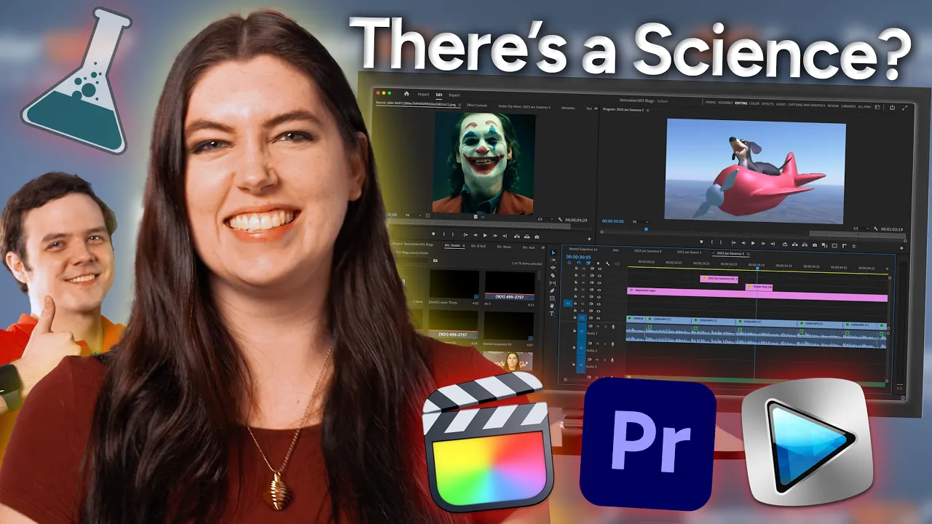Play the sequence in the Program monitor
The width and height of the screenshot is (932, 524).
point(753,243)
